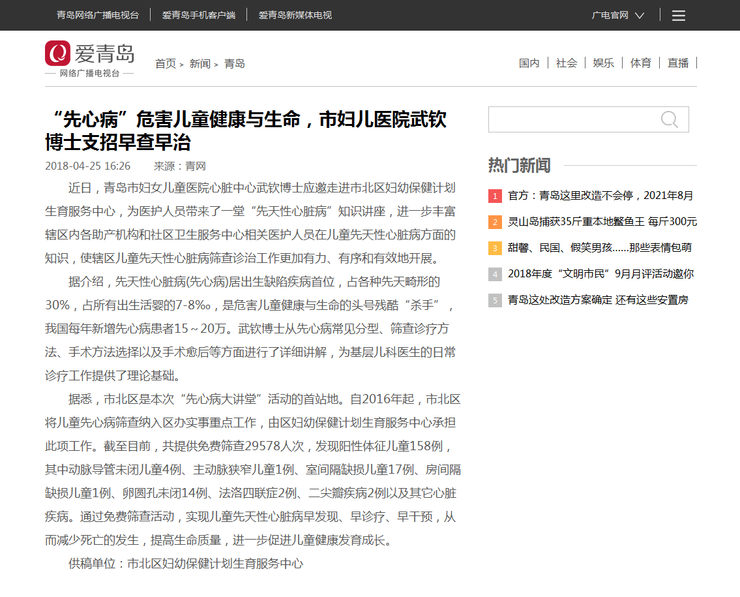Switch to the 社会 section
The image size is (740, 597).
pyautogui.click(x=567, y=63)
